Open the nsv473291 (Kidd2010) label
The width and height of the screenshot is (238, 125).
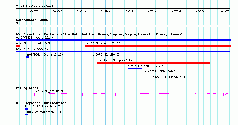159,71
